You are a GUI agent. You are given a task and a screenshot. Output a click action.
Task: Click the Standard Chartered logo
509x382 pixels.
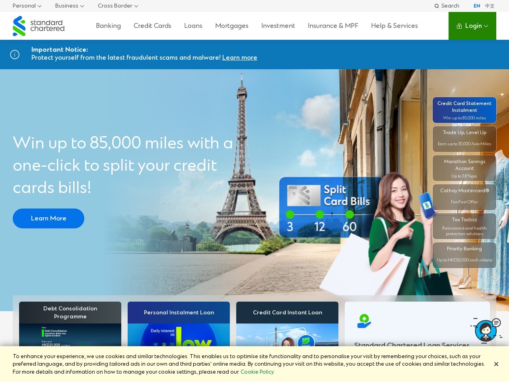point(39,26)
